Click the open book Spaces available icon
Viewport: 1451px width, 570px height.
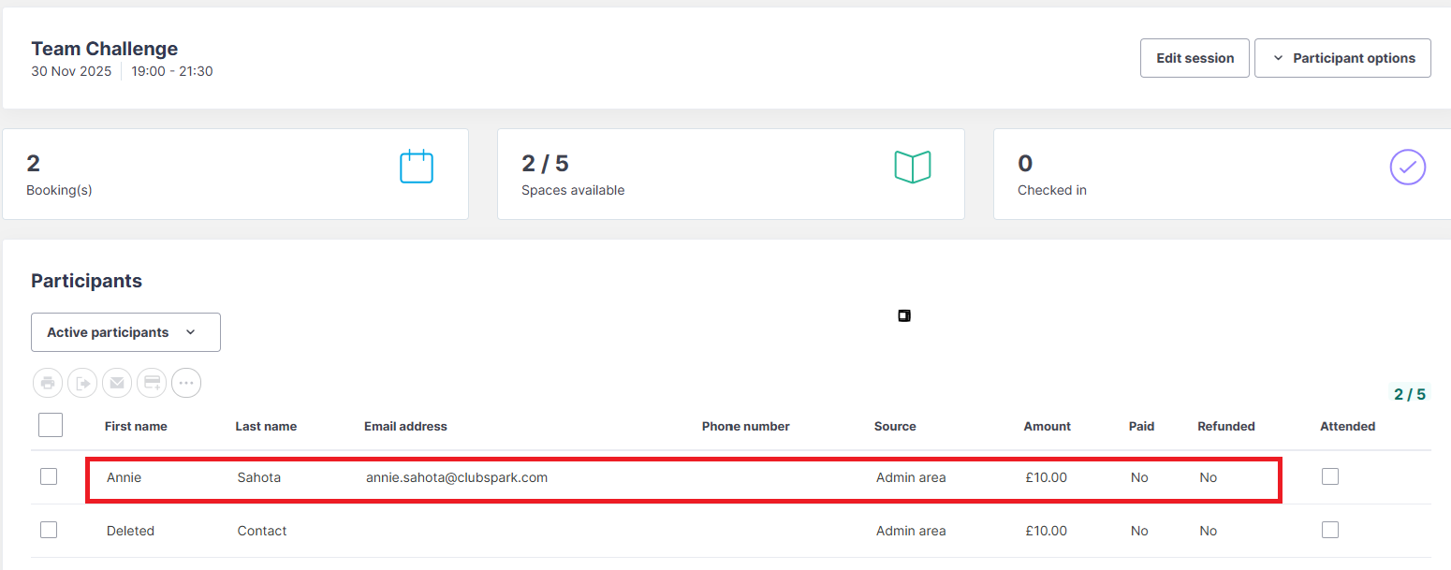click(913, 167)
